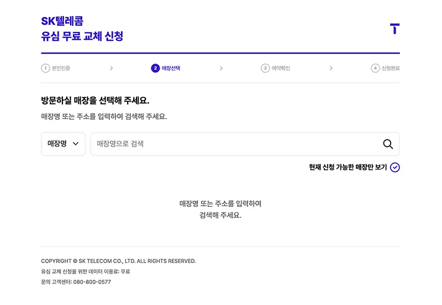Click the customer center number 080-800-0577

(92, 282)
